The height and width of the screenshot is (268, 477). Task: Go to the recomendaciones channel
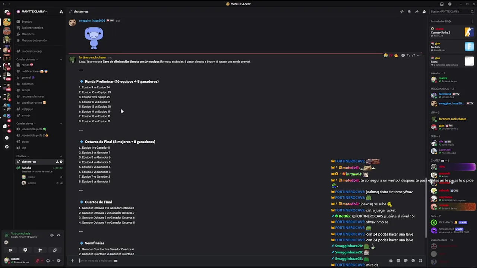pos(33,96)
